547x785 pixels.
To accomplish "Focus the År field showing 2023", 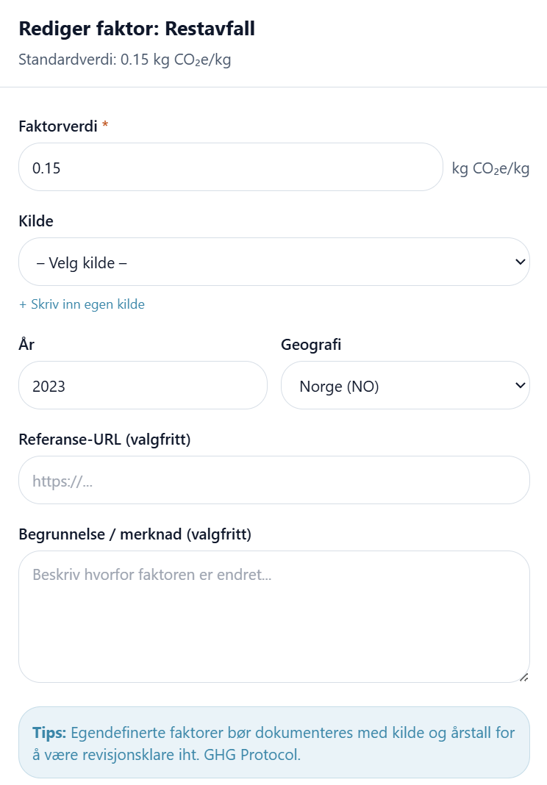I will [143, 386].
